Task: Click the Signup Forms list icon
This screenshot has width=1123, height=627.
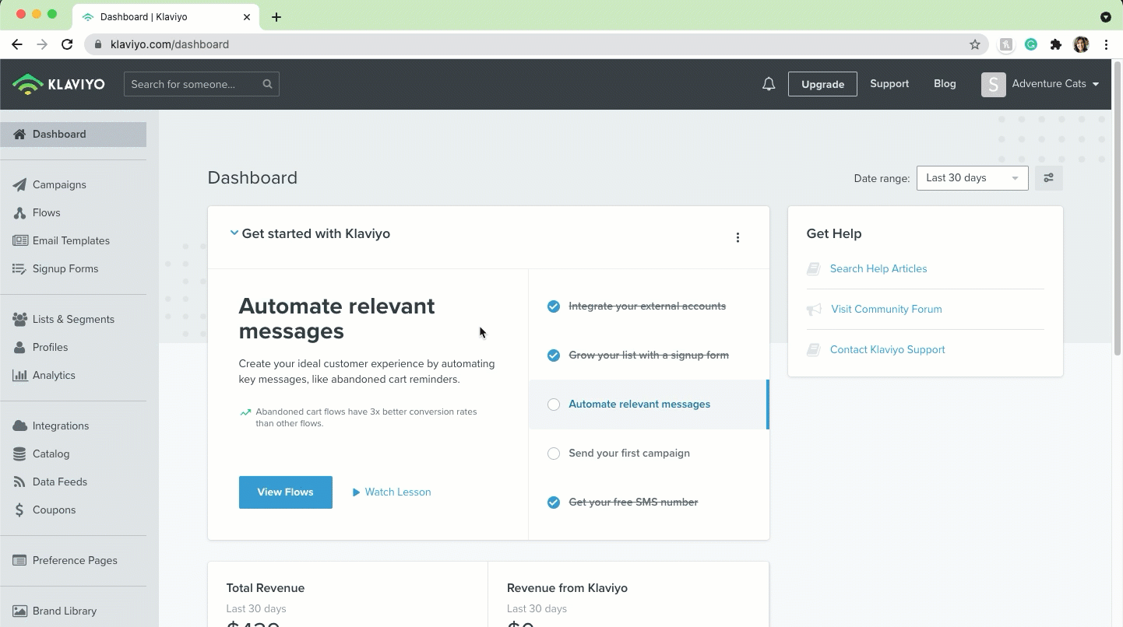Action: 20,268
